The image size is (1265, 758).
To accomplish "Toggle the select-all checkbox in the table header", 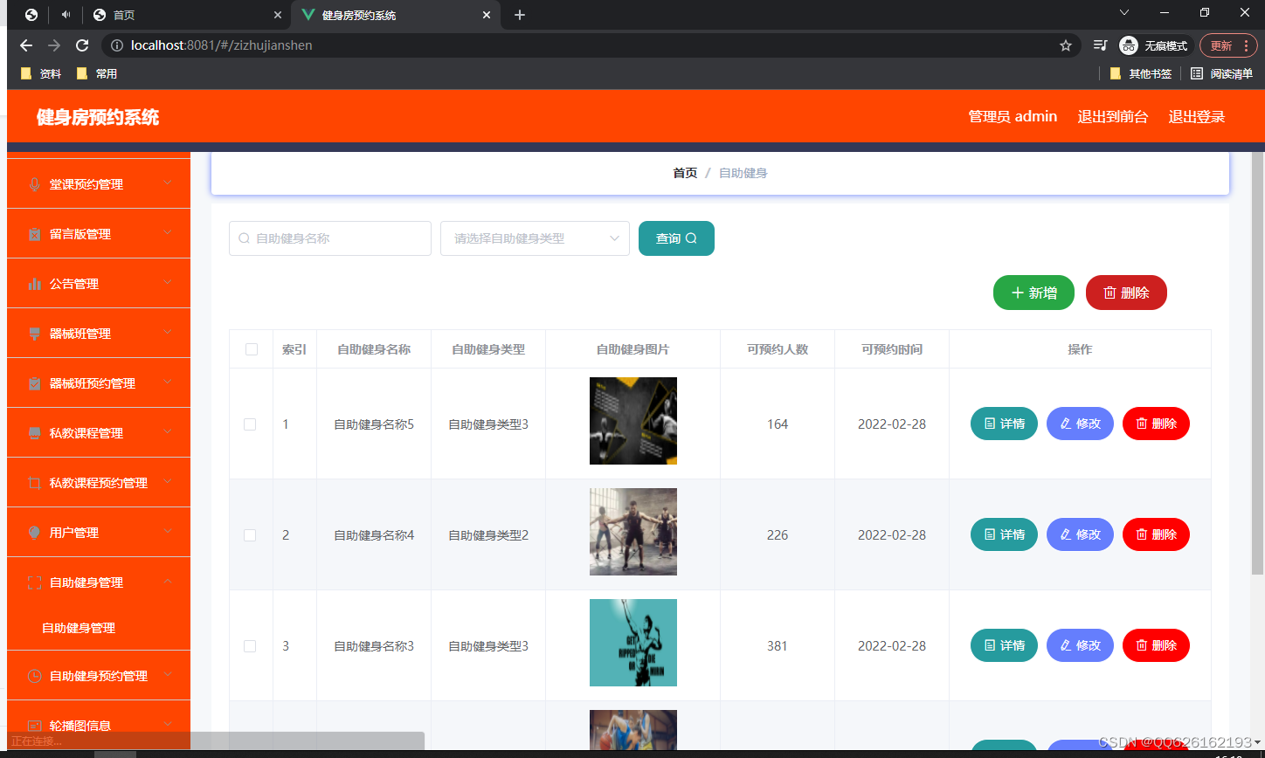I will point(252,349).
